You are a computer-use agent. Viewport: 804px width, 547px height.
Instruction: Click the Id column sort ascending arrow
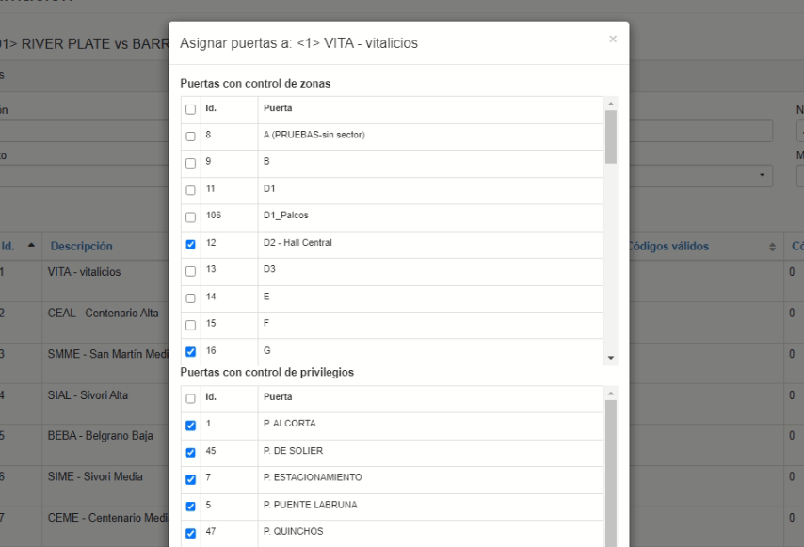[31, 245]
